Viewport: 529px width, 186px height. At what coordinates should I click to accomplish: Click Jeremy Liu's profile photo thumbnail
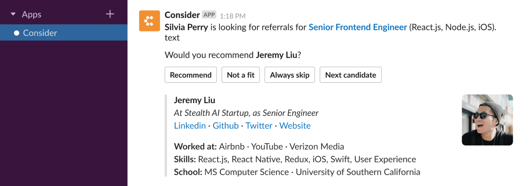[487, 120]
